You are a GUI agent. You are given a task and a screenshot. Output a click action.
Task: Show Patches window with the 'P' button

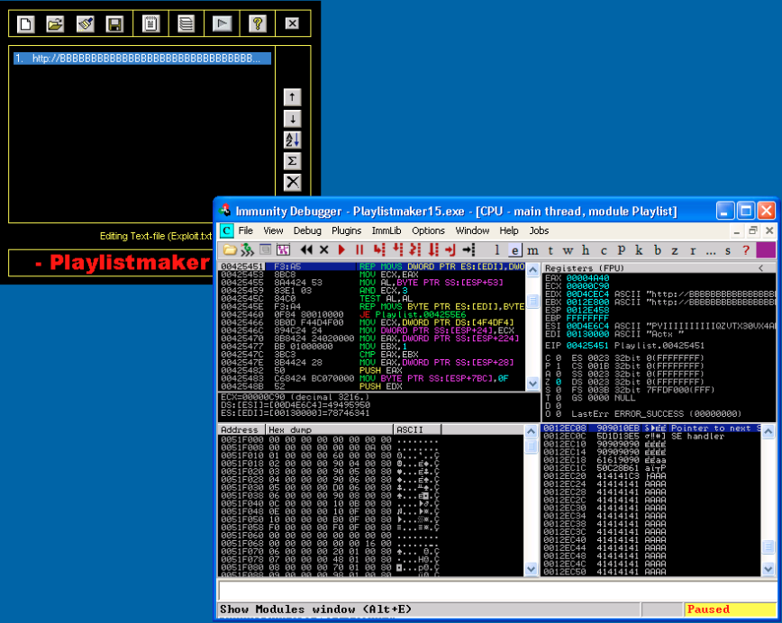point(622,250)
